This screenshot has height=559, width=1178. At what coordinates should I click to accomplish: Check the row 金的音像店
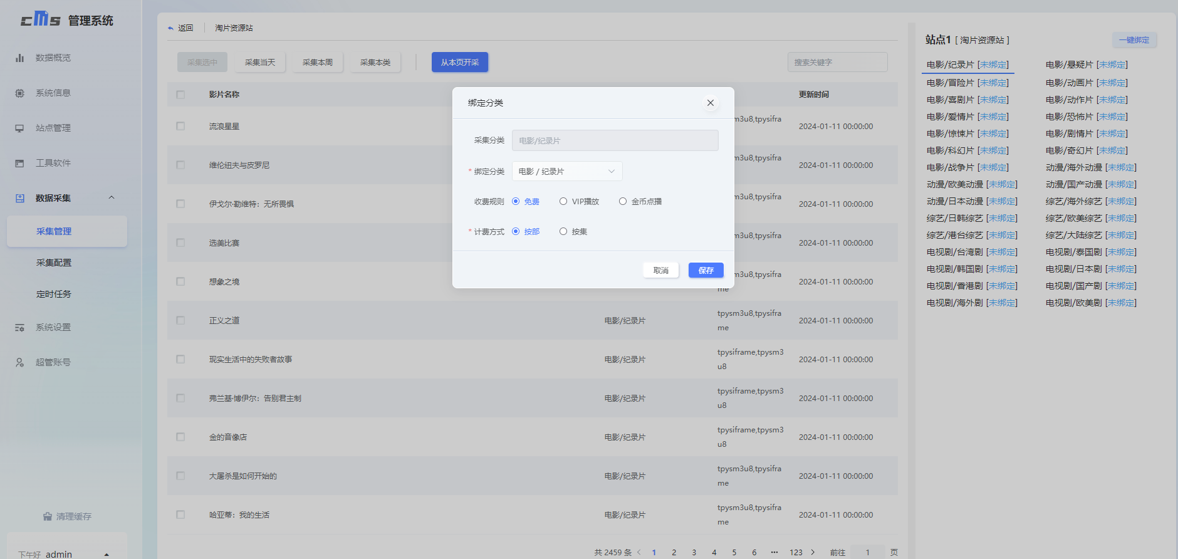coord(180,437)
